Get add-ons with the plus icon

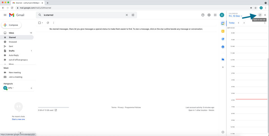point(223,67)
